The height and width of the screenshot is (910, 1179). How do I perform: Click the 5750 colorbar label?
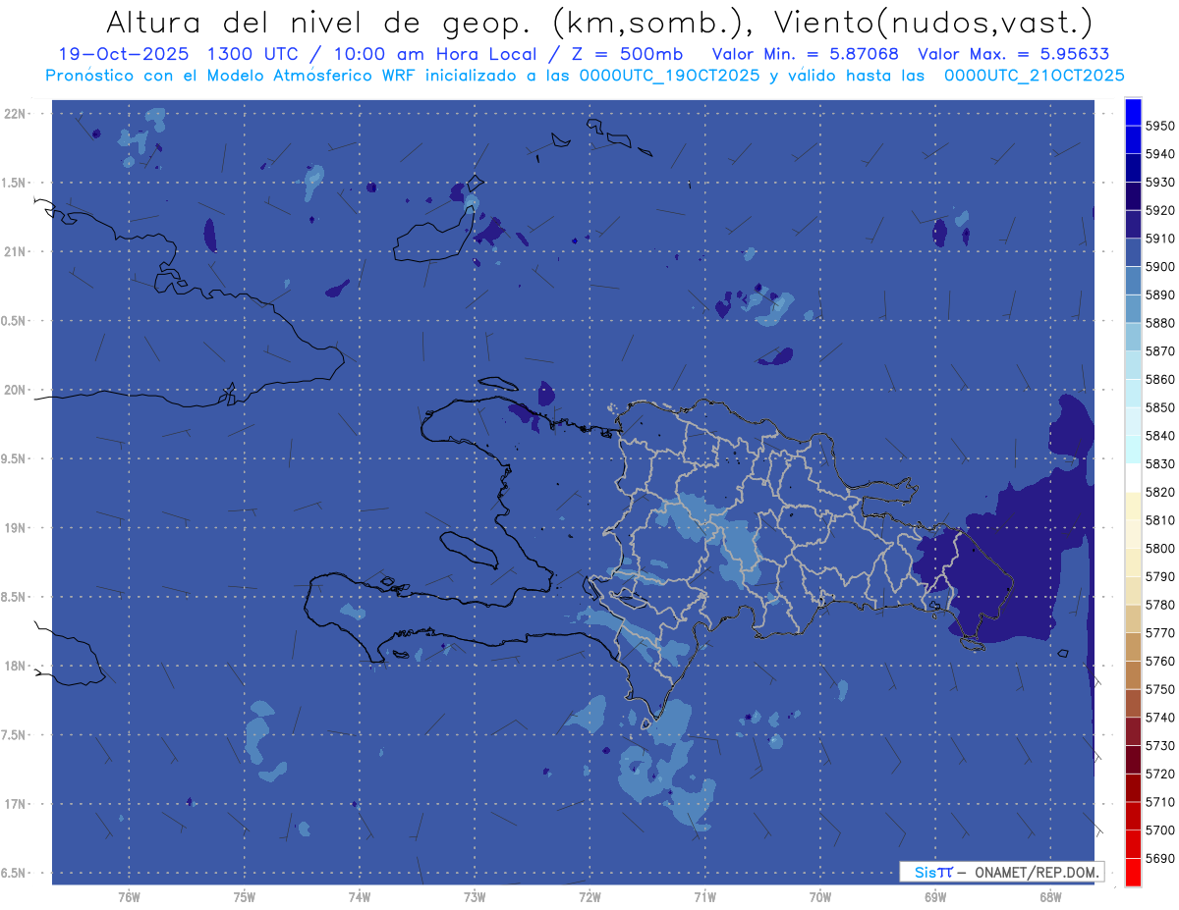[x=1159, y=689]
